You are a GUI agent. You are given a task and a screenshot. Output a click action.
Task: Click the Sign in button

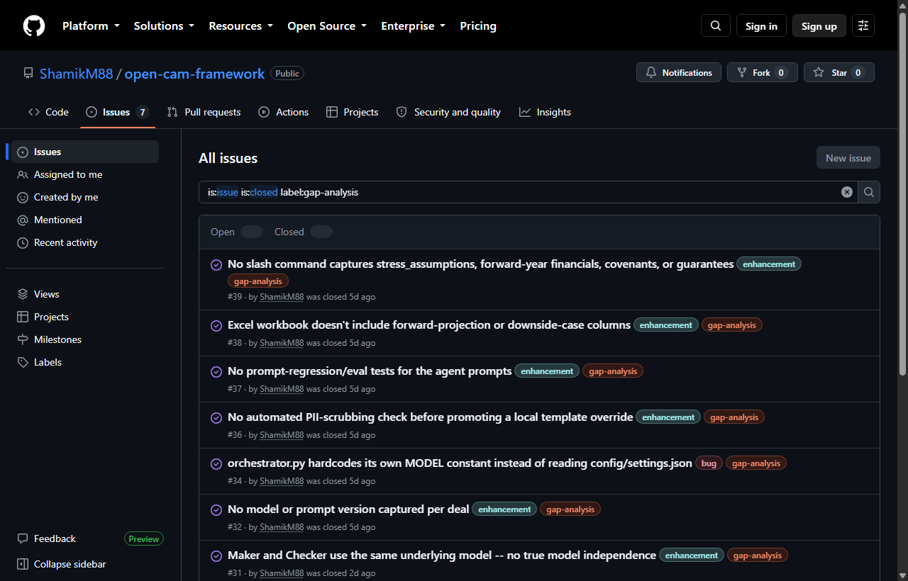761,26
